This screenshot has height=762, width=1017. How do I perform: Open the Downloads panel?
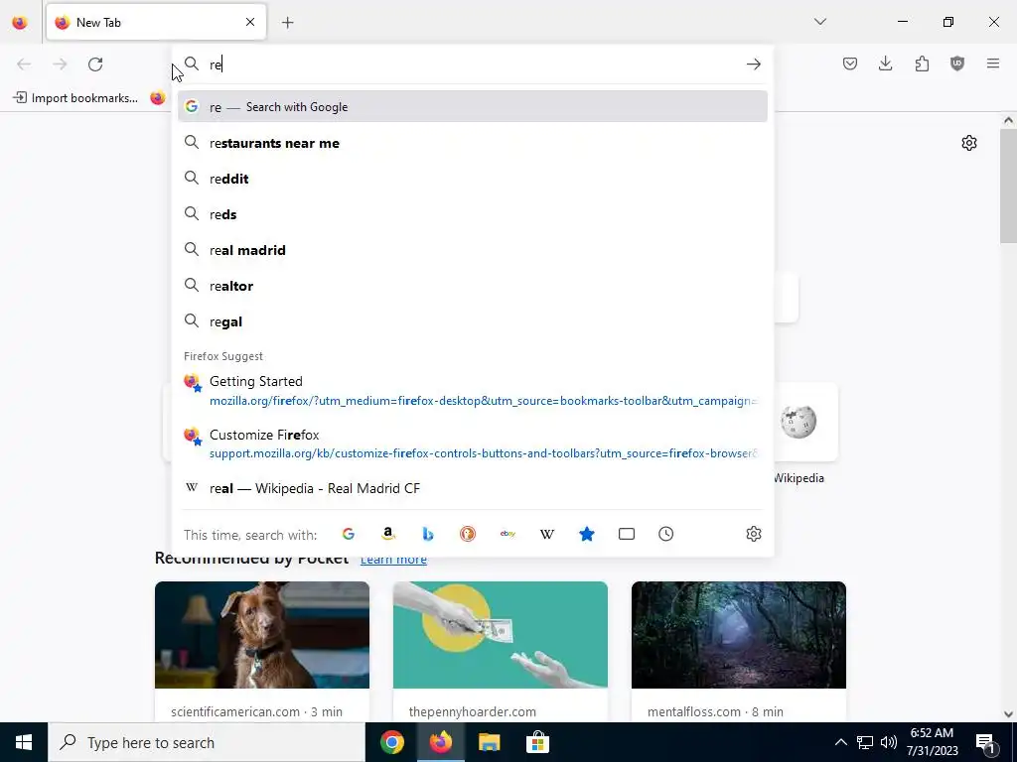[885, 63]
